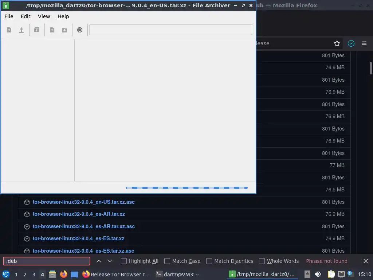Launch Firefox from taskbar quick-launch icon
The width and height of the screenshot is (373, 280).
tap(63, 274)
